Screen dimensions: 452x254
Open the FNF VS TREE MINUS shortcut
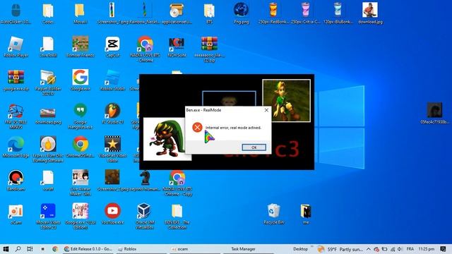[16, 116]
